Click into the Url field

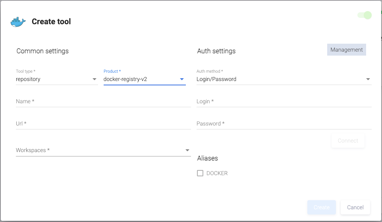[103, 124]
